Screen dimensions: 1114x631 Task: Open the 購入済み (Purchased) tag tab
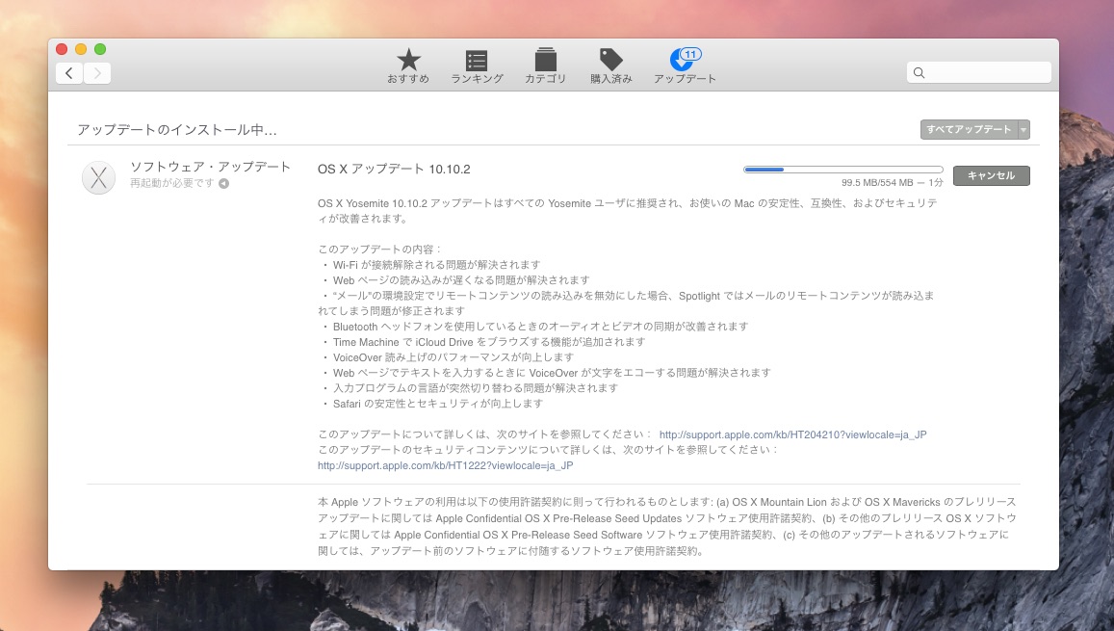tap(611, 66)
